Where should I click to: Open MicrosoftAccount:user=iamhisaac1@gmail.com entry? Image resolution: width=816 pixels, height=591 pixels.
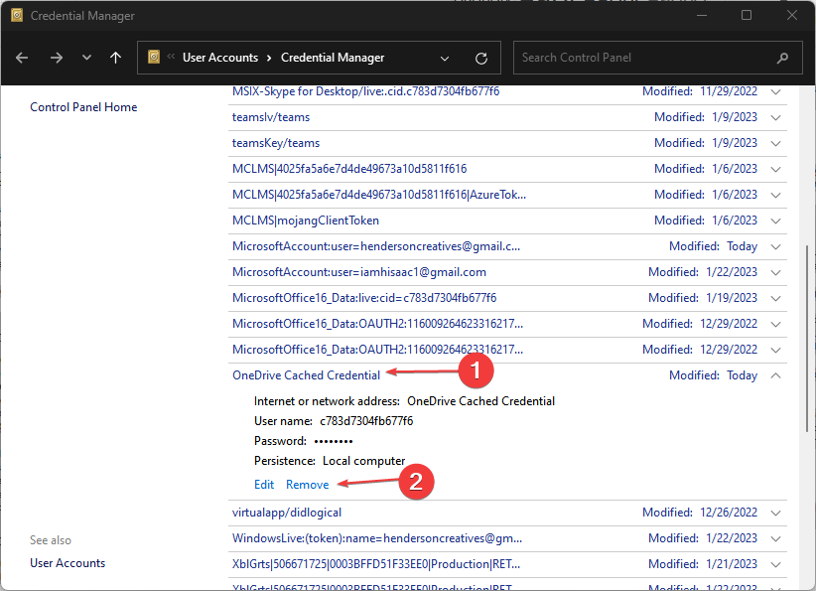(359, 272)
